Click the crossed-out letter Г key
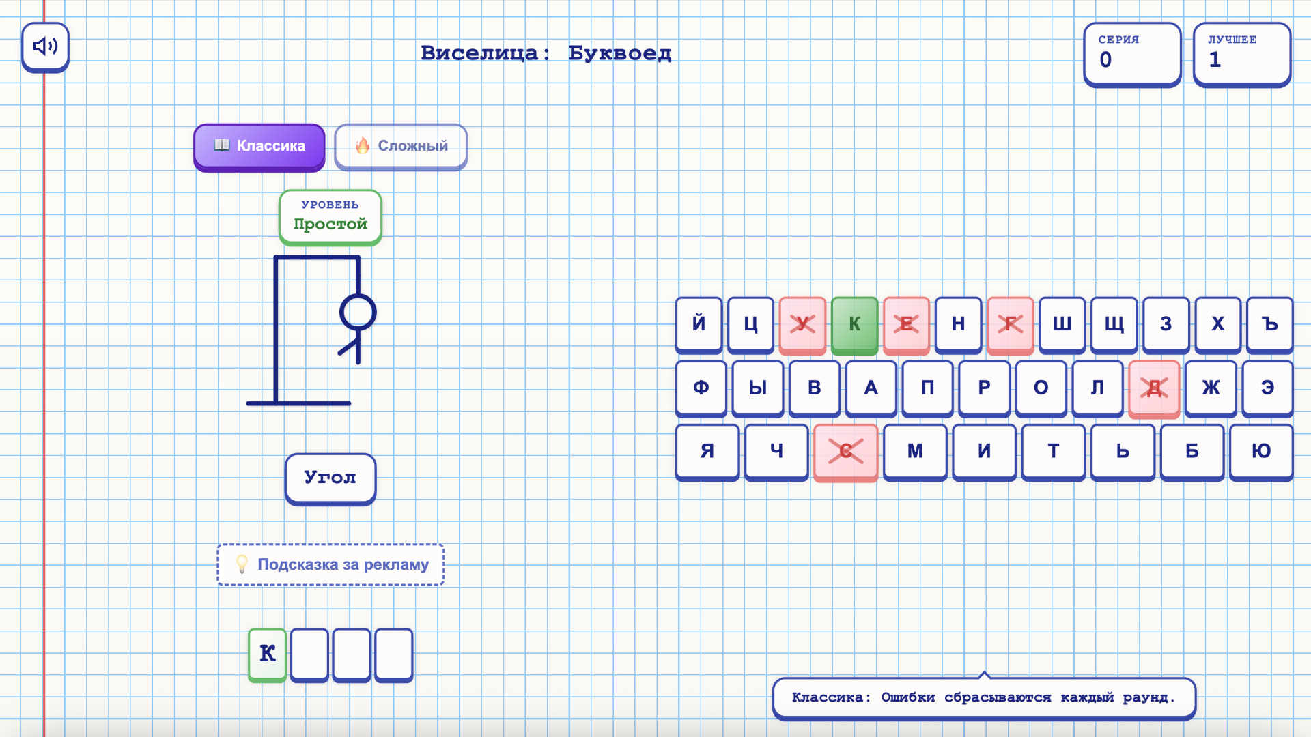Viewport: 1311px width, 737px height. 1011,324
